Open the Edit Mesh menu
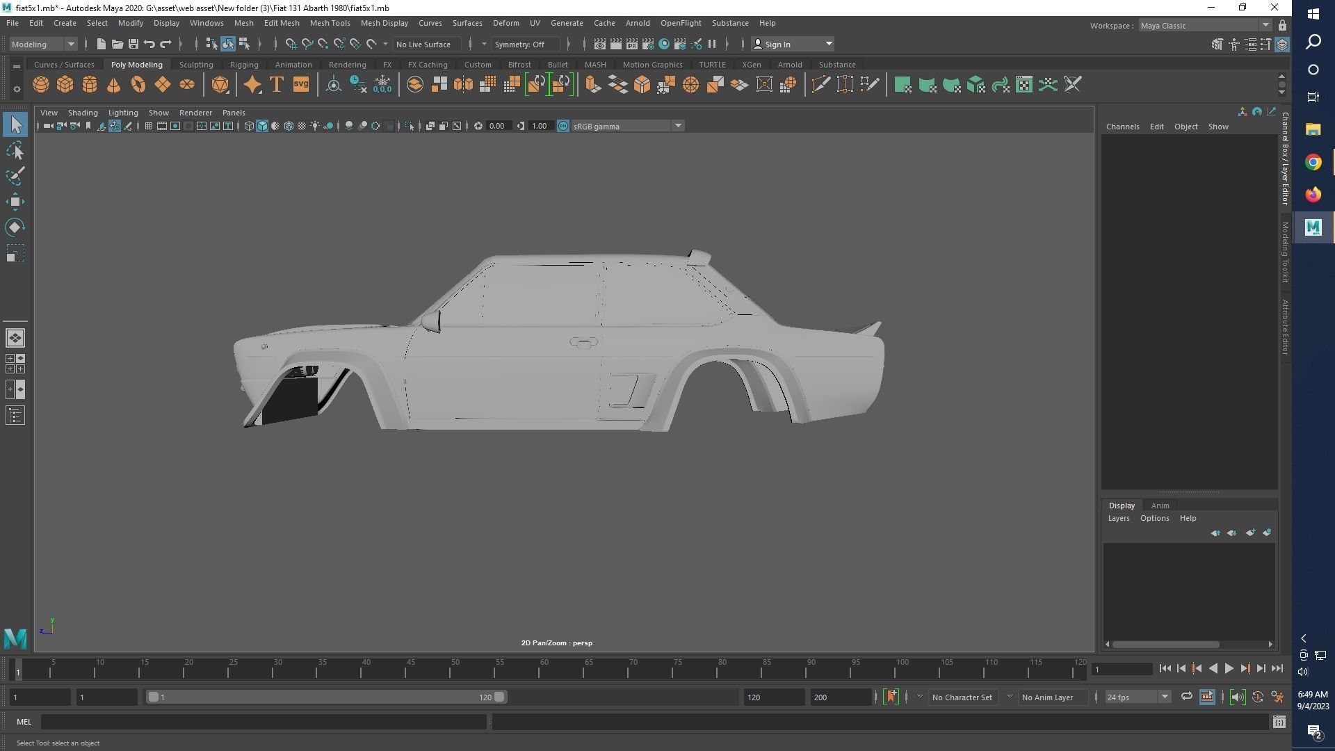 tap(282, 23)
